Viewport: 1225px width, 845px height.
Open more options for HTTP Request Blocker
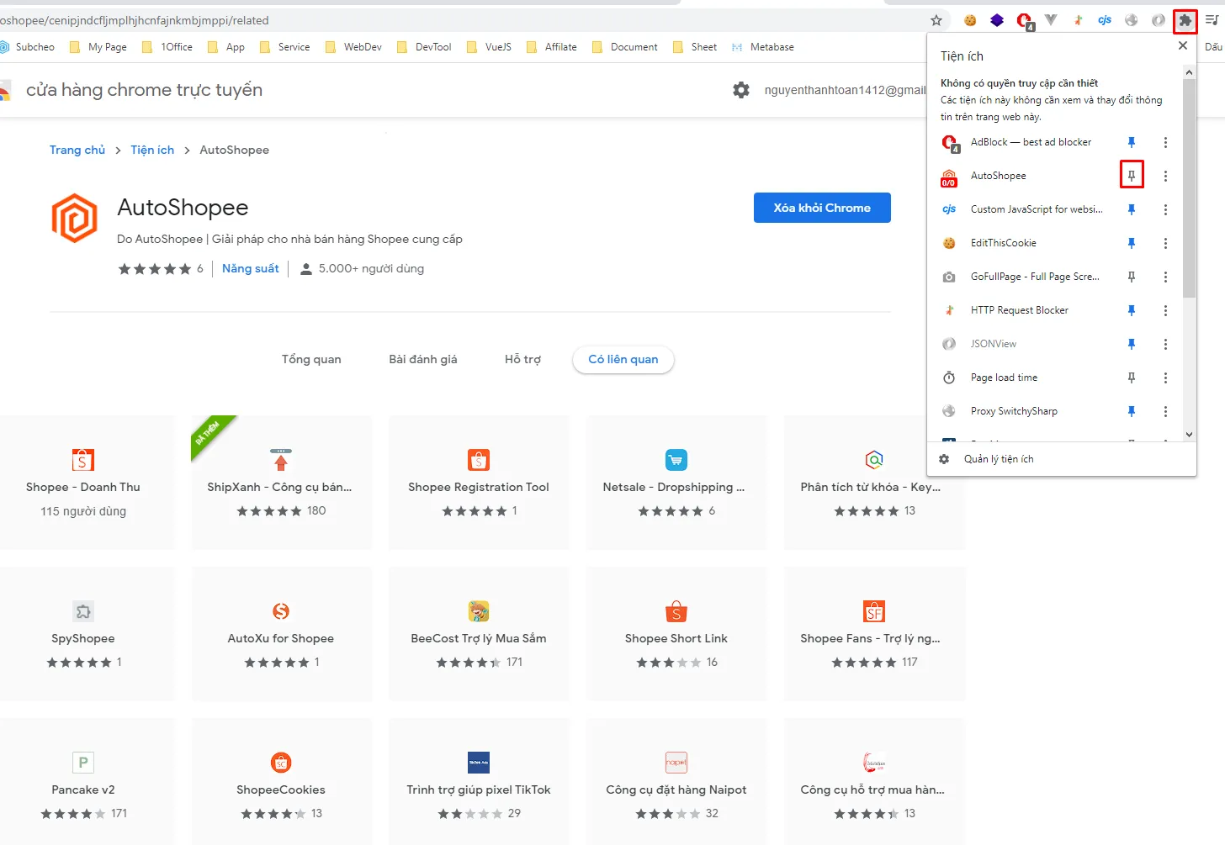(x=1165, y=310)
